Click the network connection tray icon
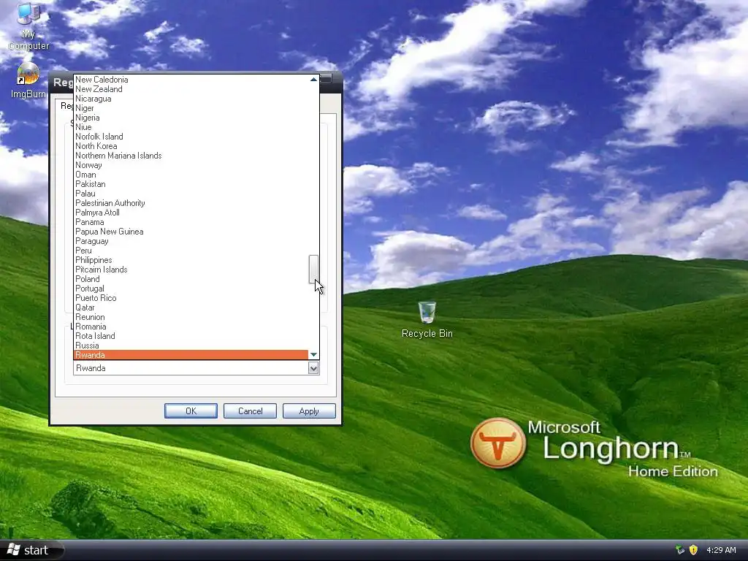Viewport: 748px width, 561px height. [680, 550]
